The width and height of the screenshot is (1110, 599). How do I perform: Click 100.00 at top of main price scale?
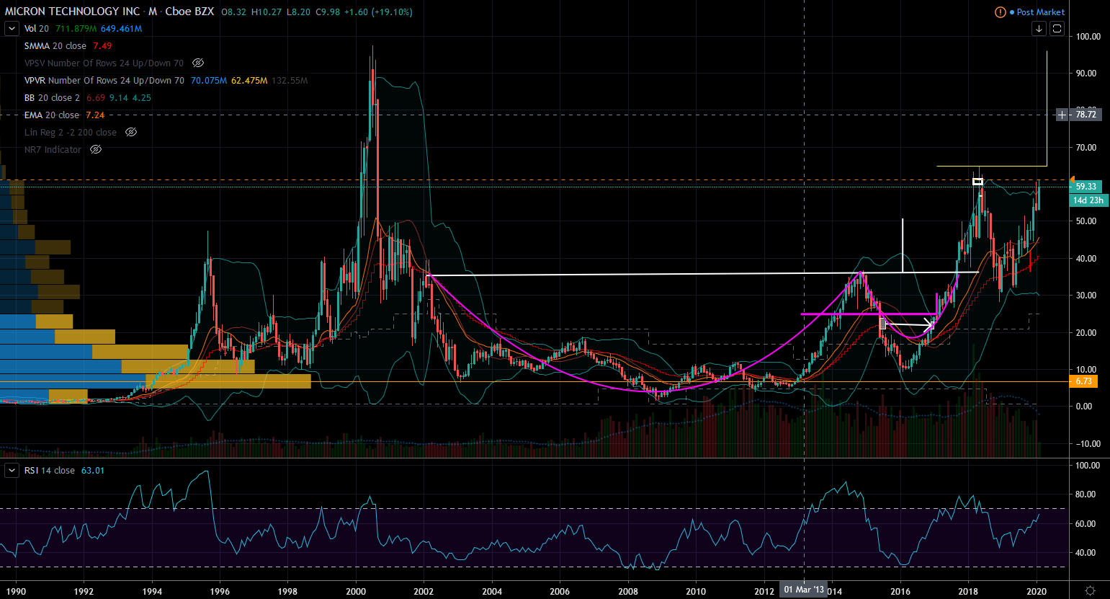point(1088,37)
